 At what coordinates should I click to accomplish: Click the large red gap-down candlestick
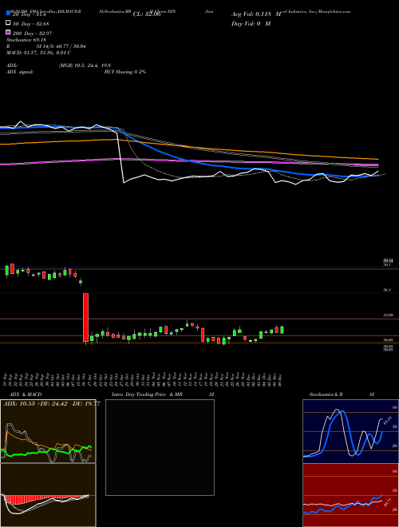(x=85, y=318)
